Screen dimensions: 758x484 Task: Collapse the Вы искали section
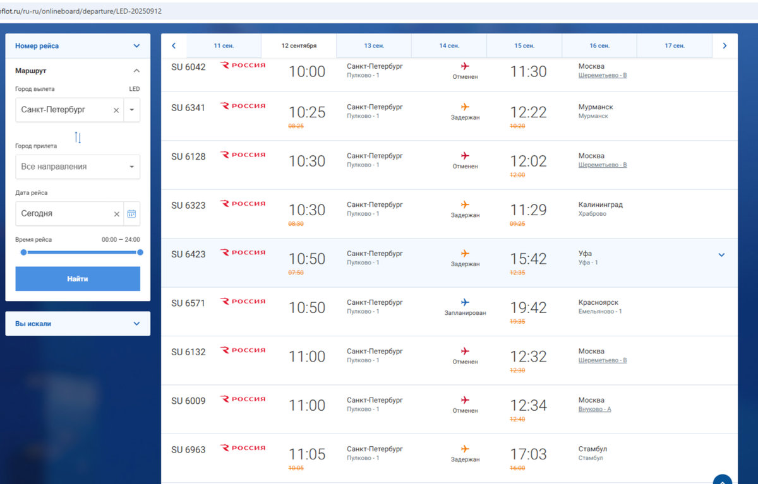coord(136,323)
